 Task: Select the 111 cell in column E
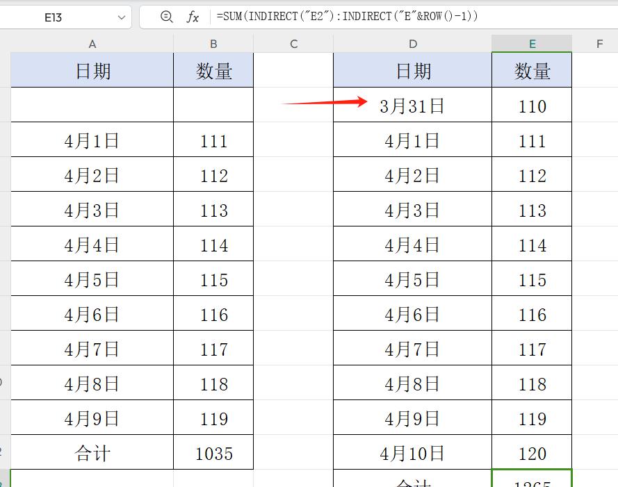[532, 140]
